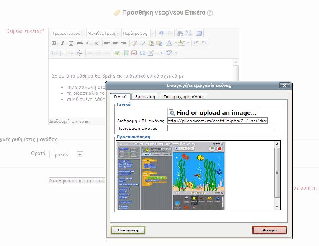Click the highlight background color icon
The width and height of the screenshot is (319, 246).
click(x=181, y=43)
